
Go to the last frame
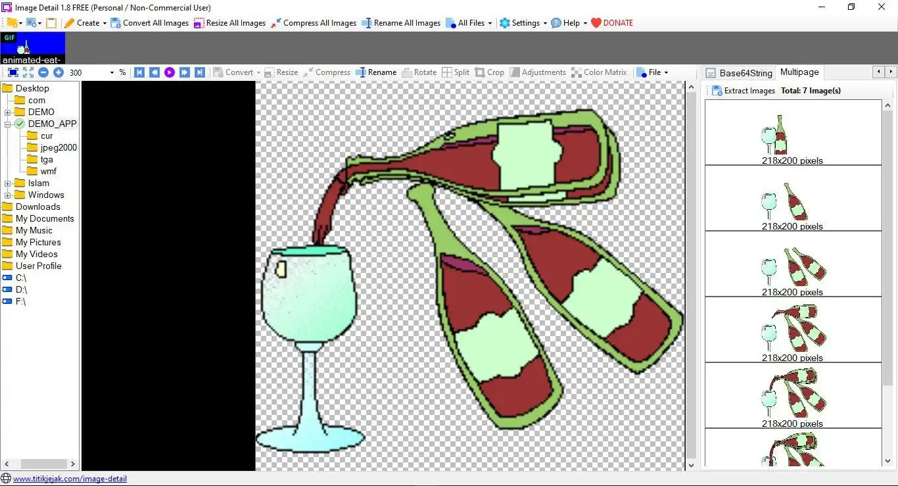click(200, 72)
